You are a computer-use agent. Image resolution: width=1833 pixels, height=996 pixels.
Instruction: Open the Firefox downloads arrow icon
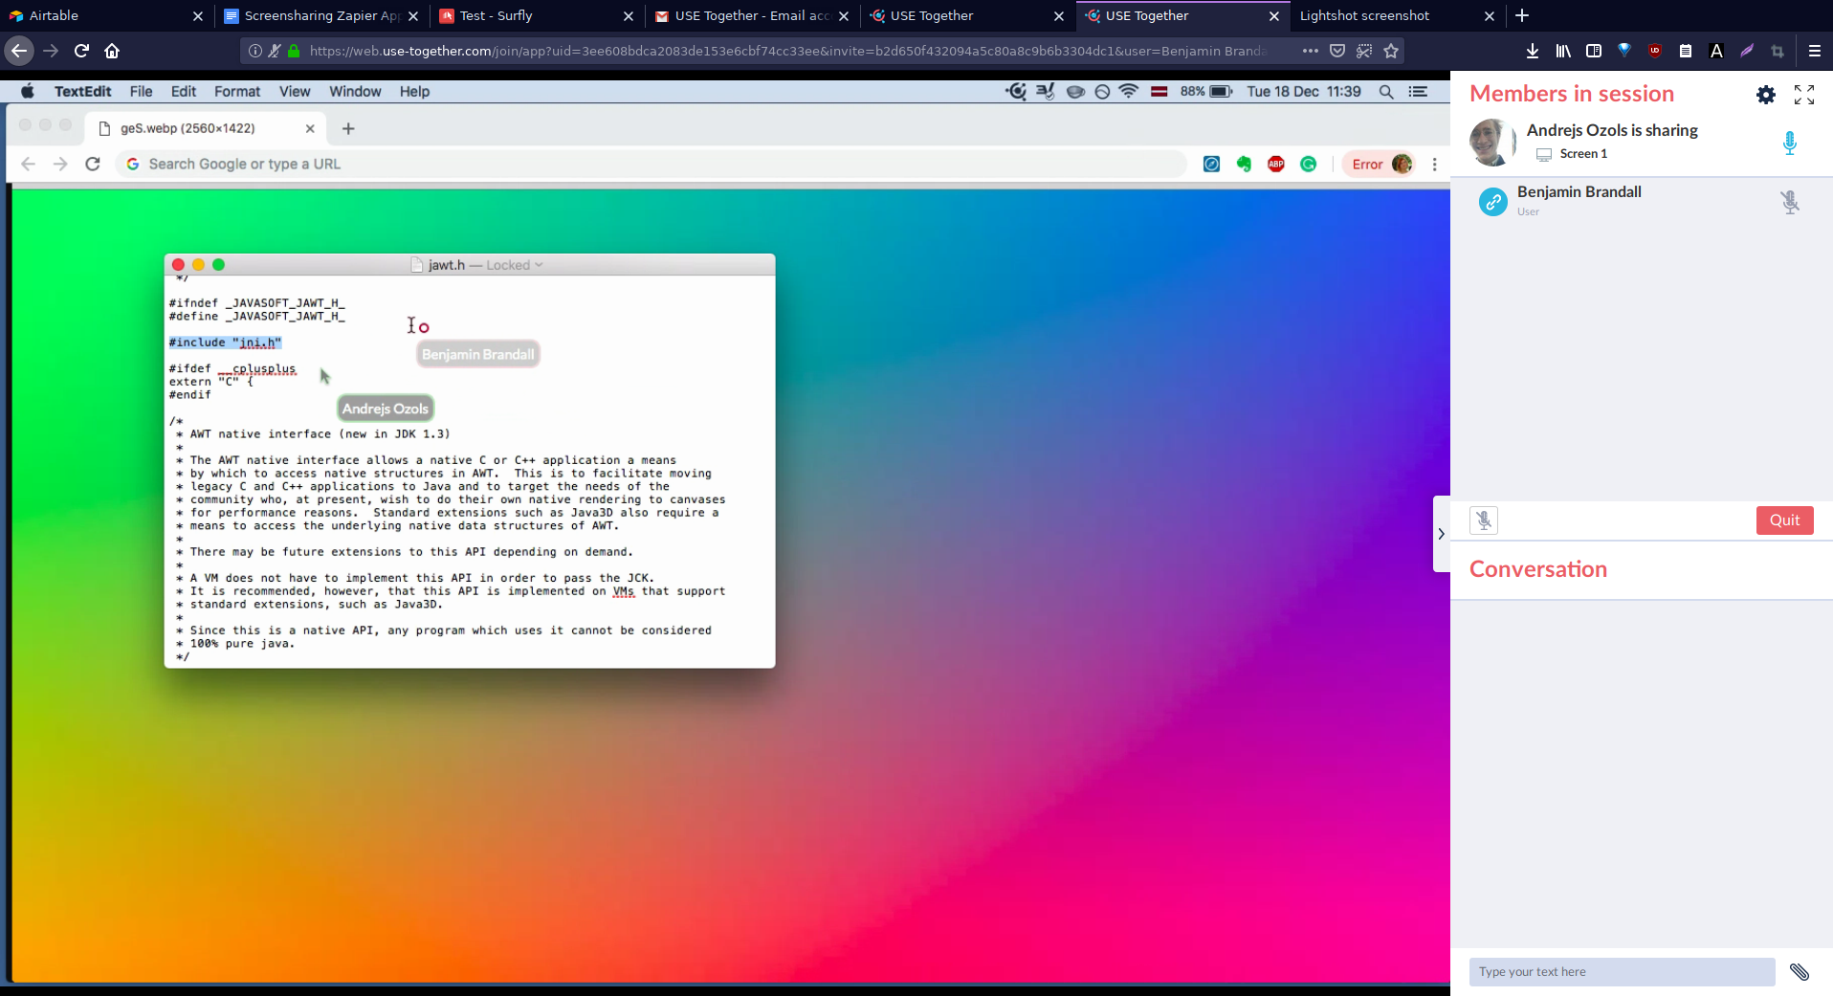tap(1533, 51)
